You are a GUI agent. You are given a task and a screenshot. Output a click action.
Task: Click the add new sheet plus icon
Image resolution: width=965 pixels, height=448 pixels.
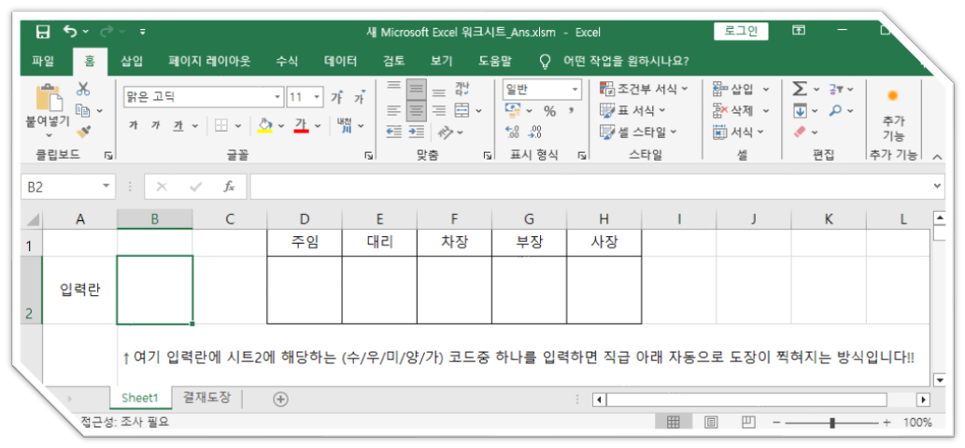279,399
